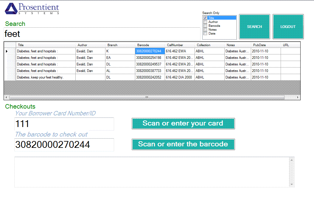This screenshot has height=199, width=314.
Task: Select barcode cell 30820000254198
Action: pyautogui.click(x=150, y=58)
